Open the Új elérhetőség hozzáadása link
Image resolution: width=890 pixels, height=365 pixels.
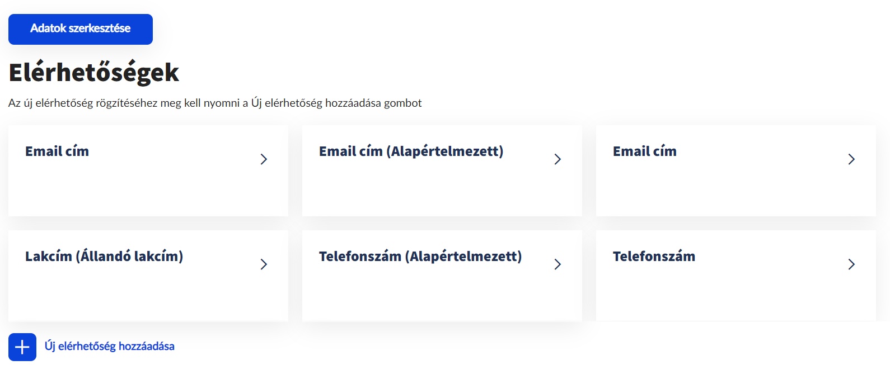point(110,347)
